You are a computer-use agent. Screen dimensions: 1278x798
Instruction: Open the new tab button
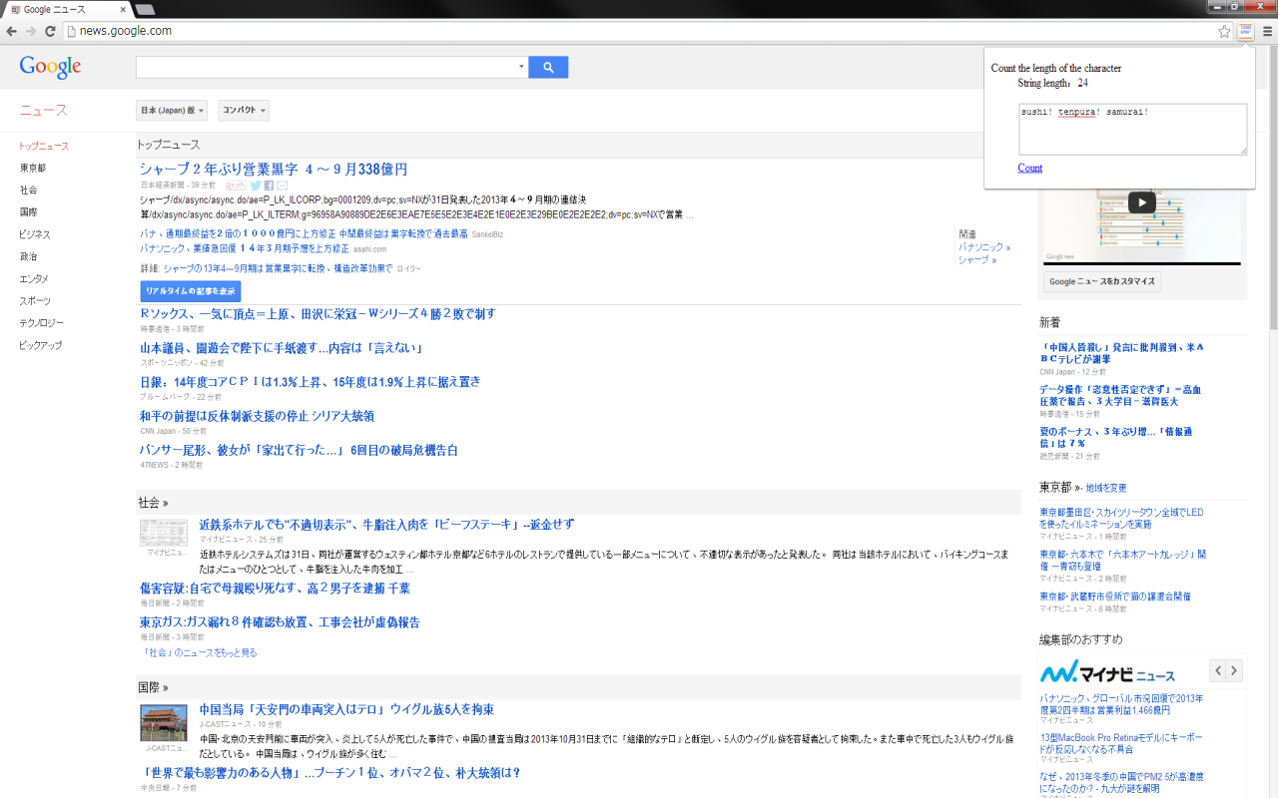(145, 9)
